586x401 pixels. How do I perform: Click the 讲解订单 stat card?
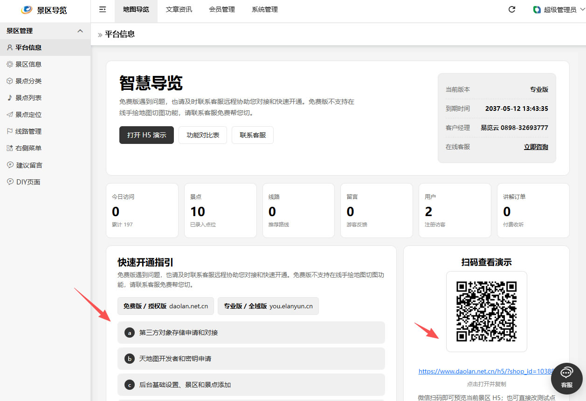(x=533, y=211)
